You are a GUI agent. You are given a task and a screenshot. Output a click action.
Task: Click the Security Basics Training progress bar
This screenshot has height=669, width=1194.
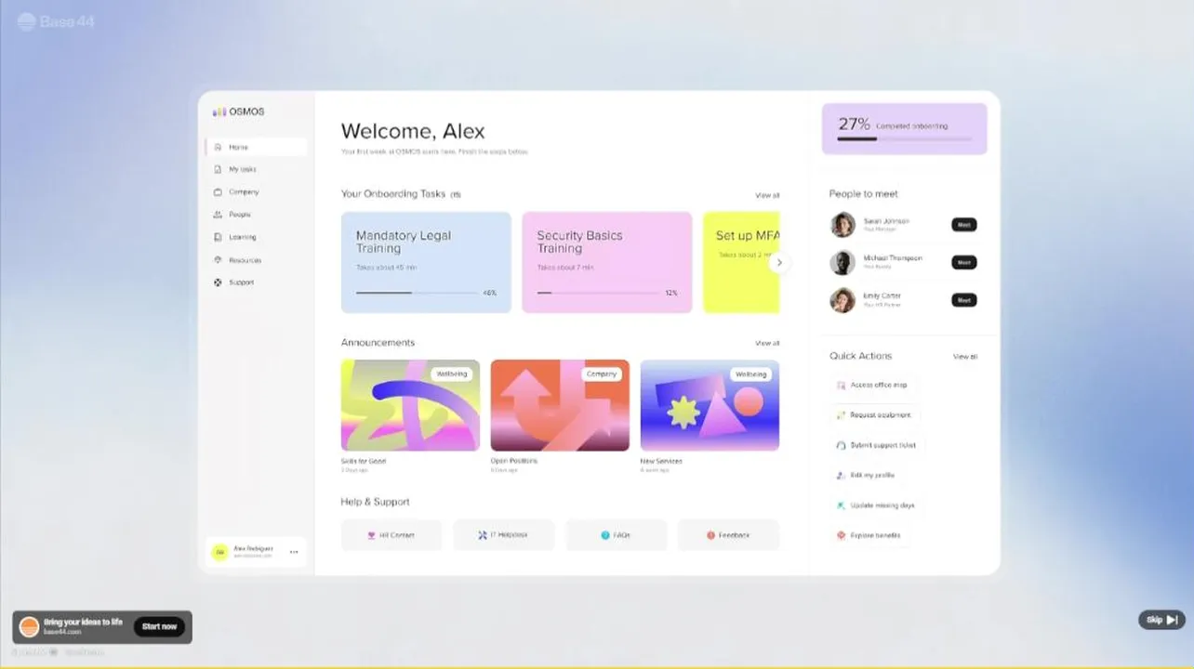tap(597, 293)
